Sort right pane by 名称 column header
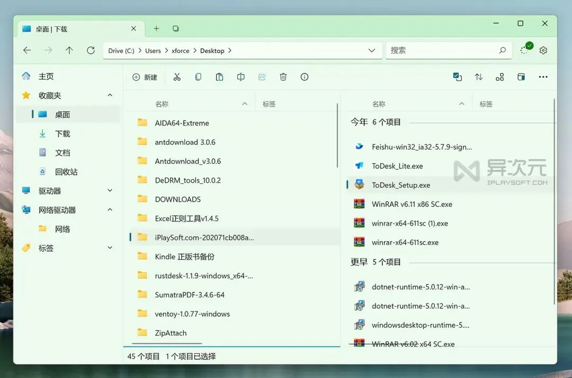The height and width of the screenshot is (378, 572). (x=379, y=104)
